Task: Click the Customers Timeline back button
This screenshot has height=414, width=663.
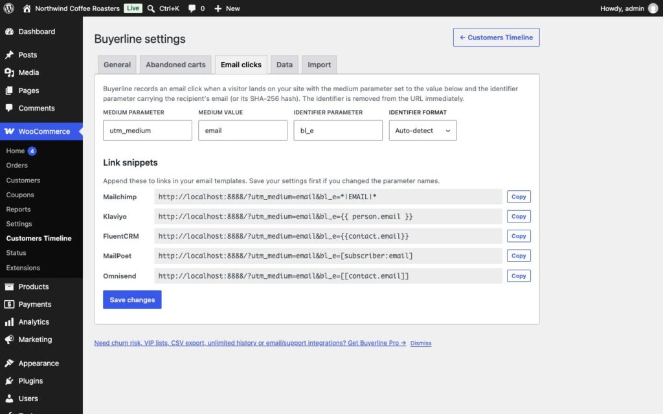Action: click(x=497, y=38)
